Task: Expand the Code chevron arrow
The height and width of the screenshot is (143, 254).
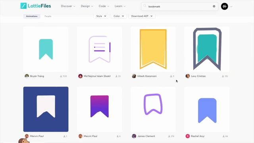Action: [108, 6]
